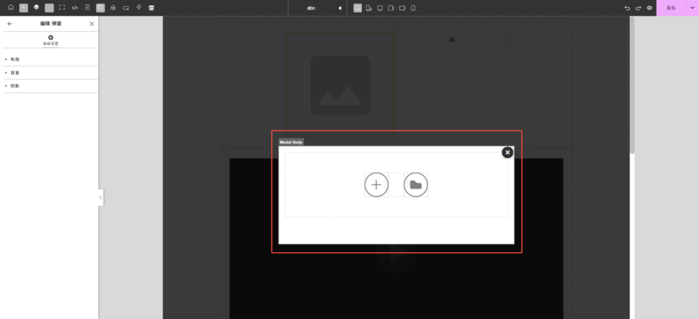
Task: Click the home icon in top toolbar
Action: (10, 8)
